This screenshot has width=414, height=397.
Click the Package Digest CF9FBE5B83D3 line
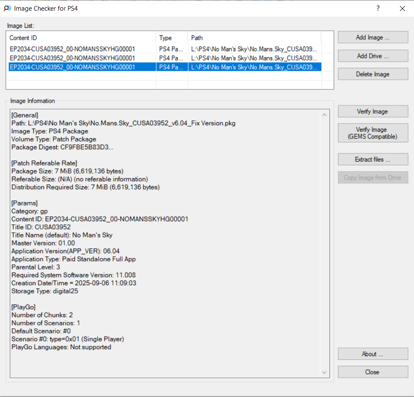point(62,147)
